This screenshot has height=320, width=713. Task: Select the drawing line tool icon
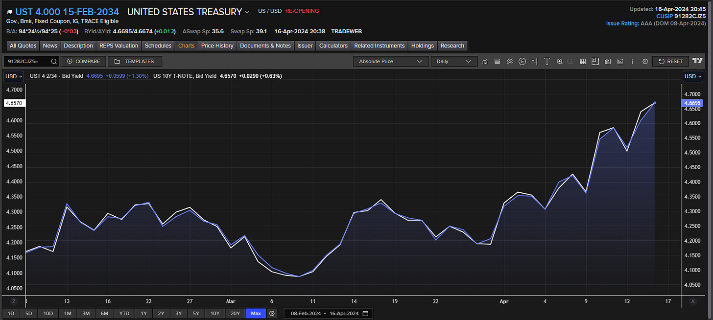click(535, 61)
